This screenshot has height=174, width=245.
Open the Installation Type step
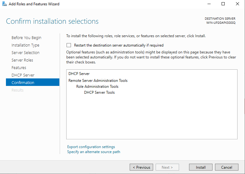pos(25,45)
